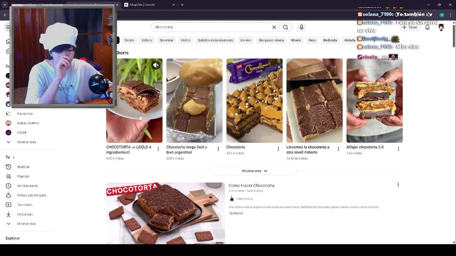Clear the chocotorta search text

pyautogui.click(x=274, y=27)
